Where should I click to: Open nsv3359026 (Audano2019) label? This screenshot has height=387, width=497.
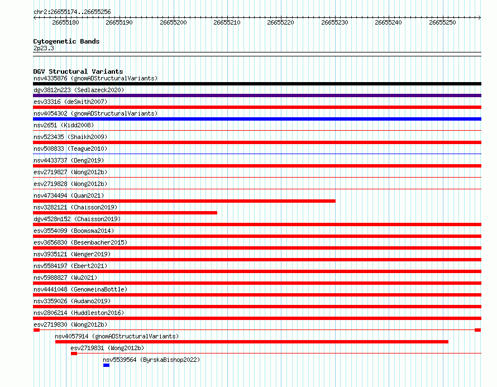coord(72,301)
